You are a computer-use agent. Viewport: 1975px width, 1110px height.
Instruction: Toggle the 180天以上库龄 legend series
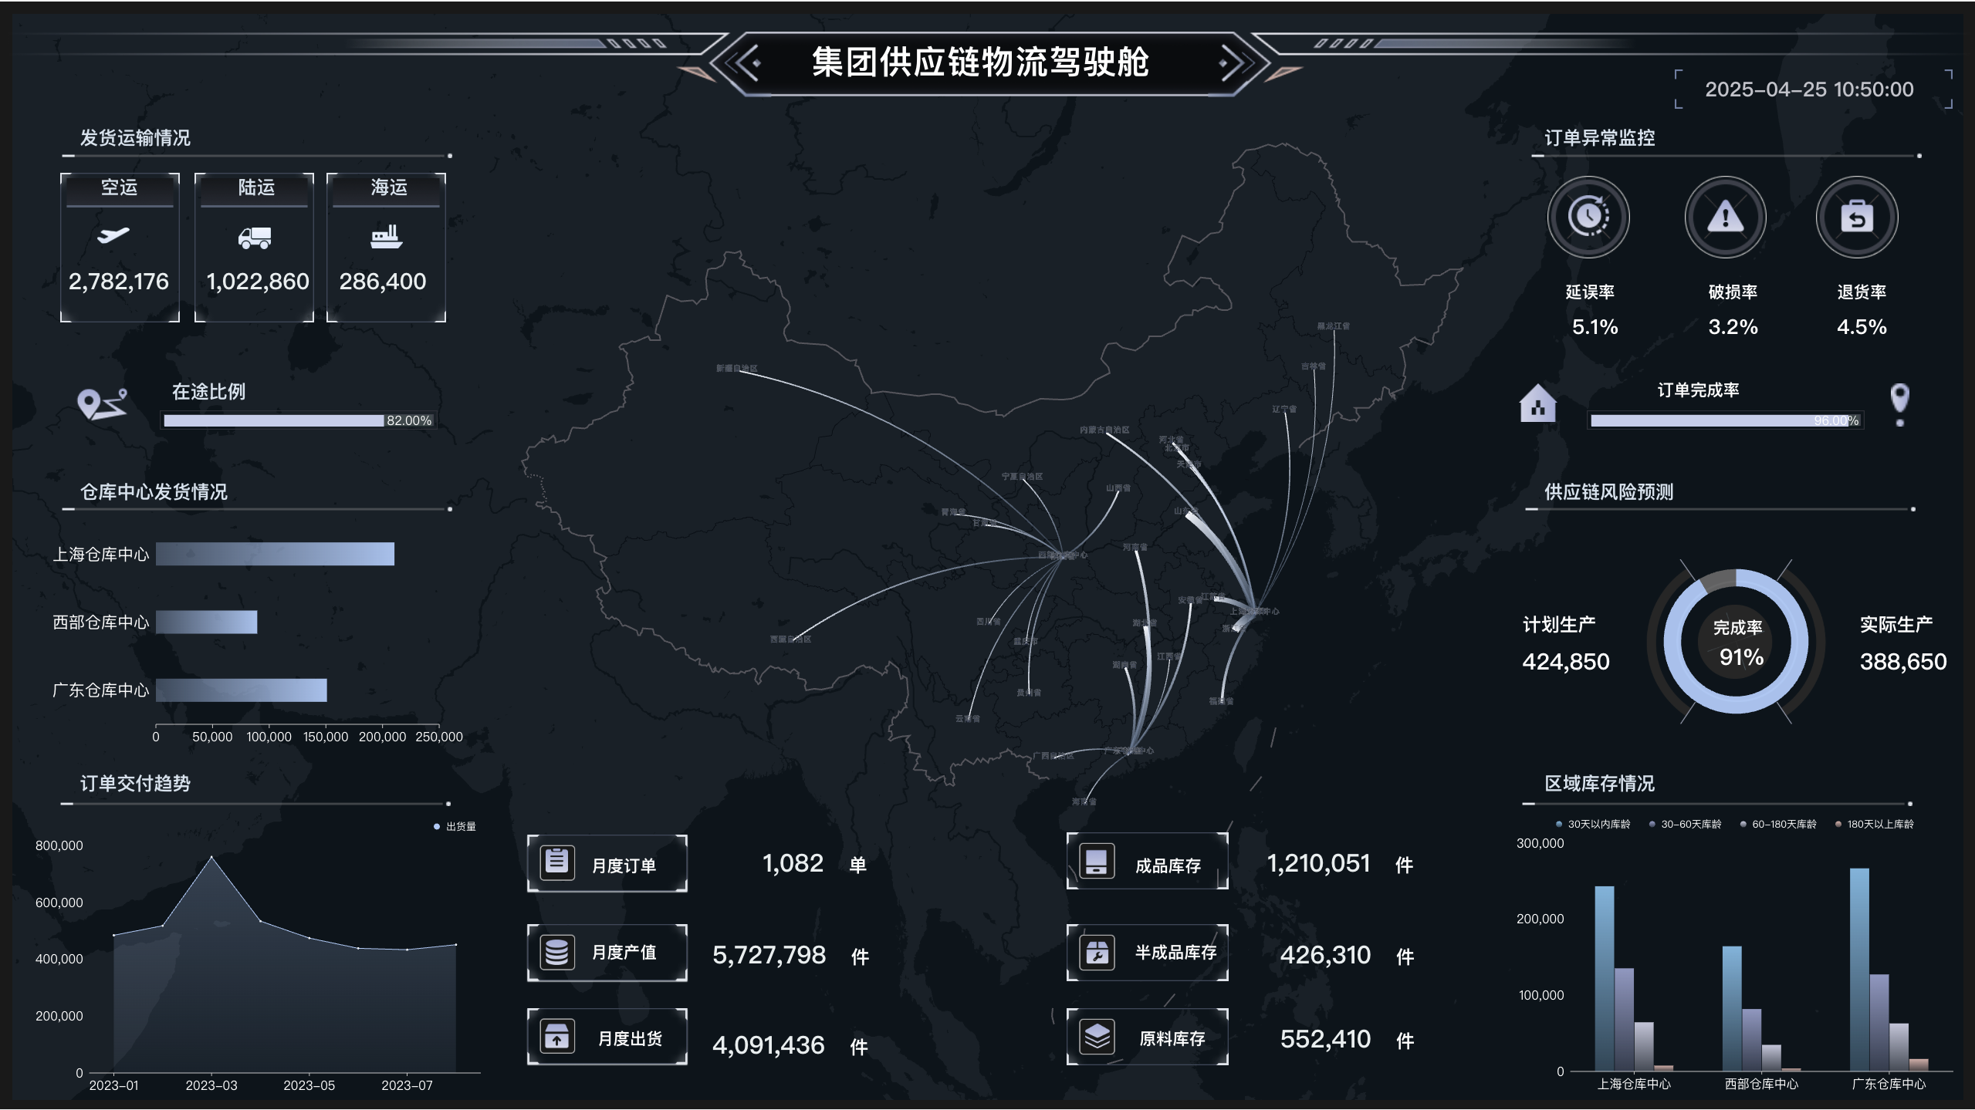click(1874, 824)
